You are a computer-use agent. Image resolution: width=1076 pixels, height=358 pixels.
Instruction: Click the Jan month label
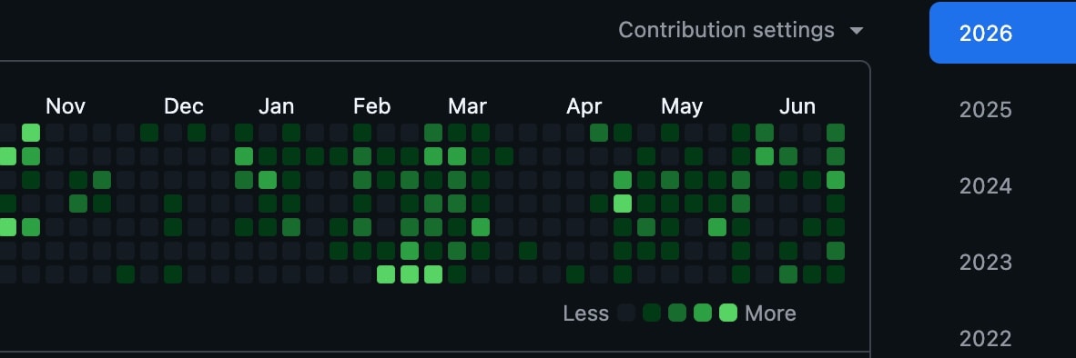click(x=276, y=106)
